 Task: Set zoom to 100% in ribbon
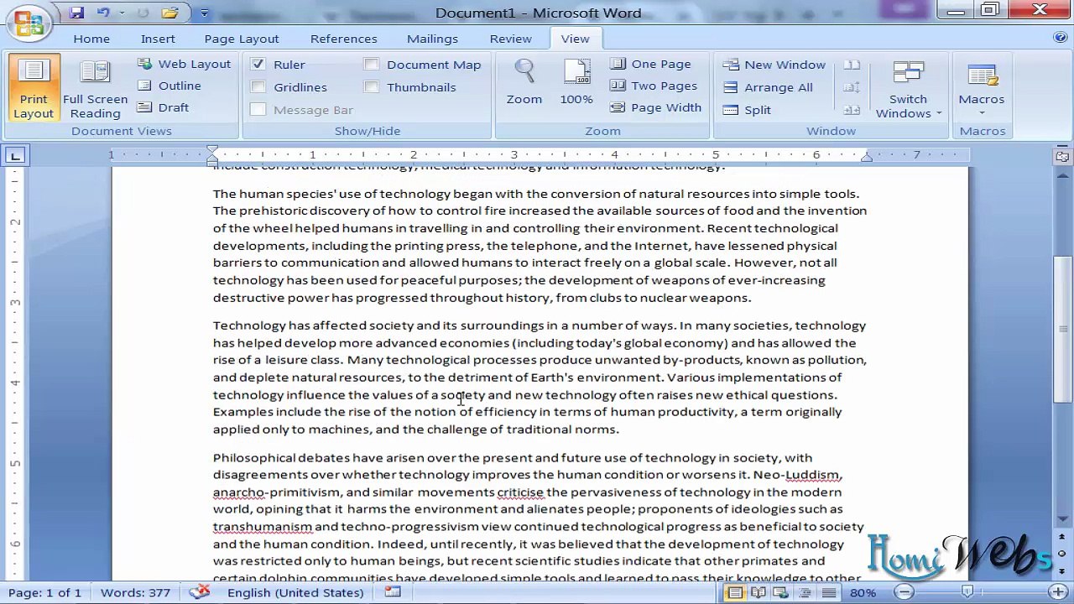[x=576, y=82]
